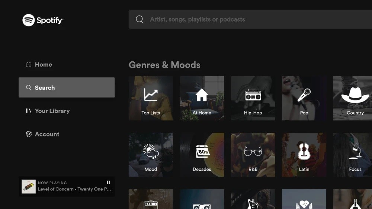
Task: Click the Spotify logo
Action: click(43, 20)
